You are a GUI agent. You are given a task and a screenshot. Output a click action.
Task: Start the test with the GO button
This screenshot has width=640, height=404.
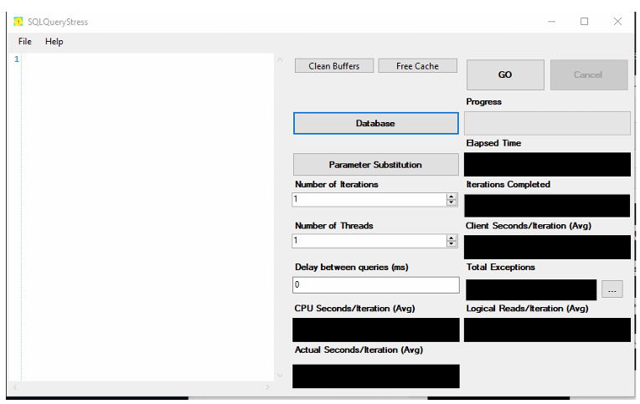pos(505,74)
